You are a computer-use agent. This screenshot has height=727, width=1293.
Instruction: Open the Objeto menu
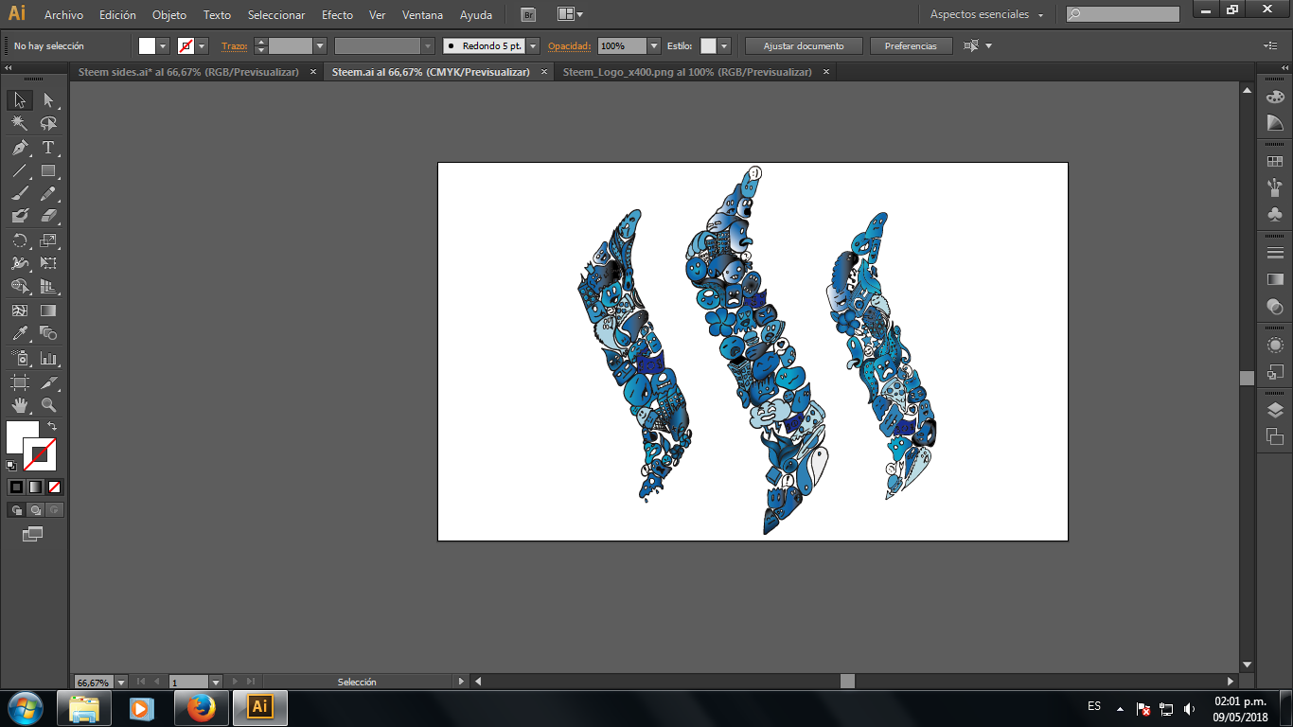point(169,15)
